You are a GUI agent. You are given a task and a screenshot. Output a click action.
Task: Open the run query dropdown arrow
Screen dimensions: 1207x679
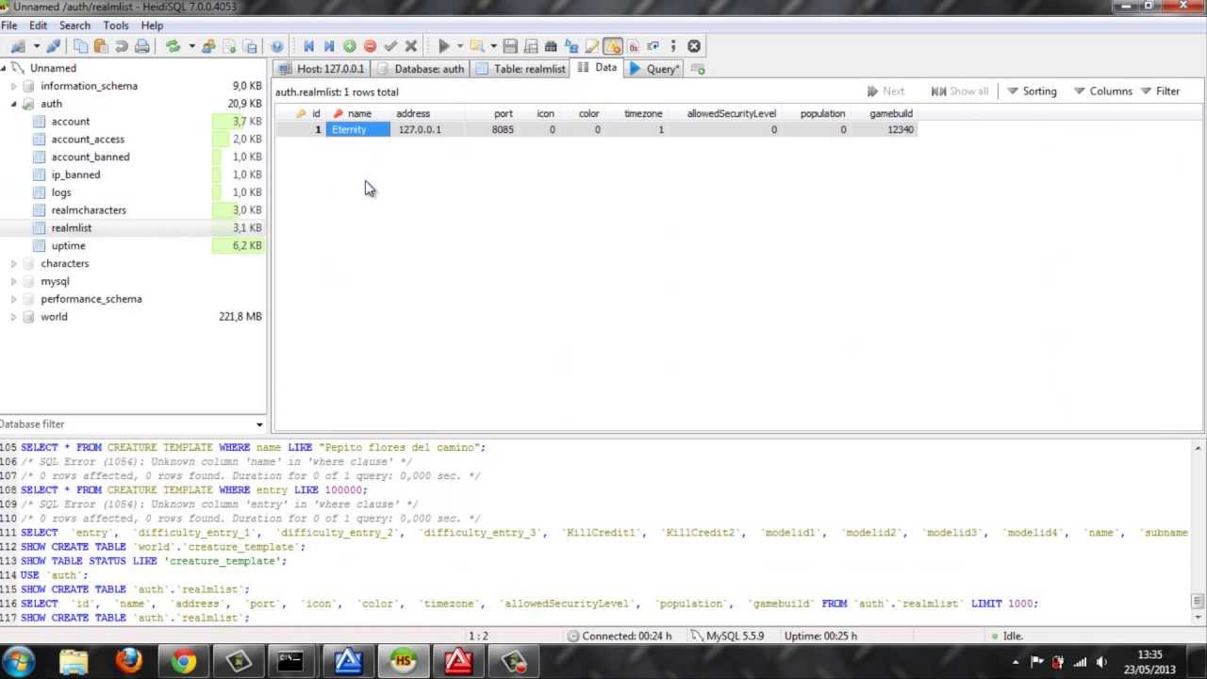460,46
